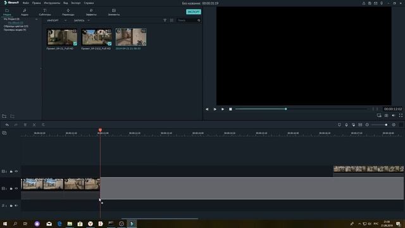Stop the preview playback
The image size is (405, 228).
point(230,109)
